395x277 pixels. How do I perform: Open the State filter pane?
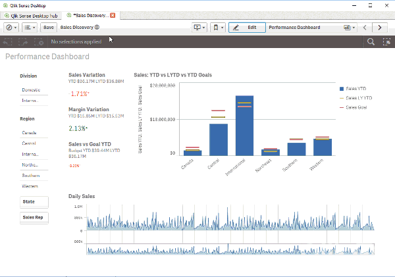[34, 202]
